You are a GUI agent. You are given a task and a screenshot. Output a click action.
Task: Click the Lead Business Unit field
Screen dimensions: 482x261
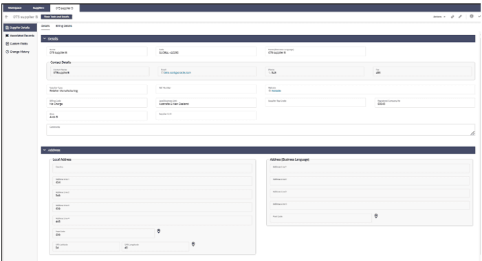[206, 102]
